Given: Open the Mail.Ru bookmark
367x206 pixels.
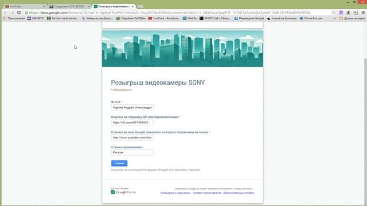Looking at the screenshot, I should click(190, 18).
